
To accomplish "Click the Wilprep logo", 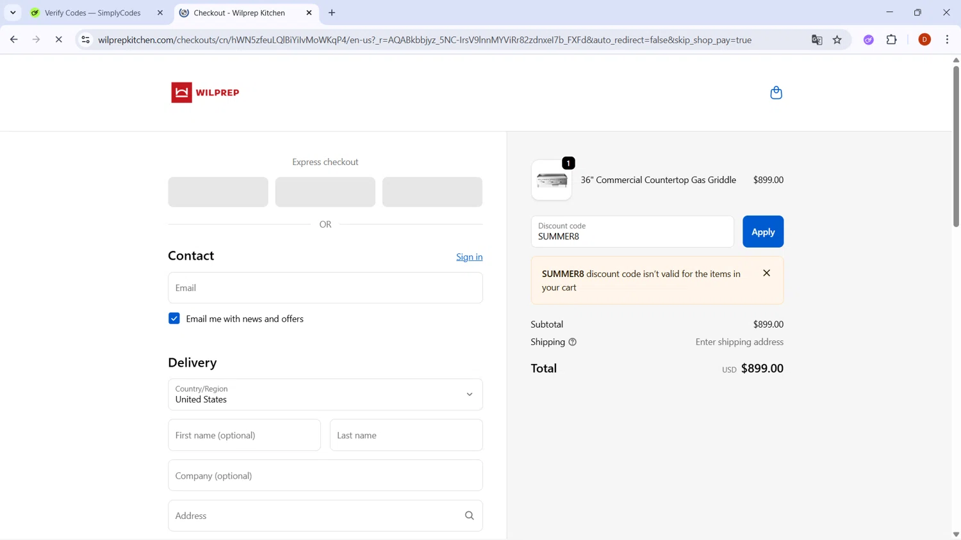I will (205, 93).
